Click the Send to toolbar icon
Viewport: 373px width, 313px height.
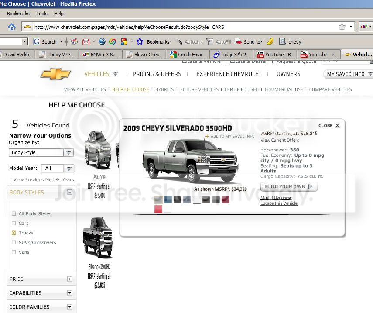coord(238,42)
